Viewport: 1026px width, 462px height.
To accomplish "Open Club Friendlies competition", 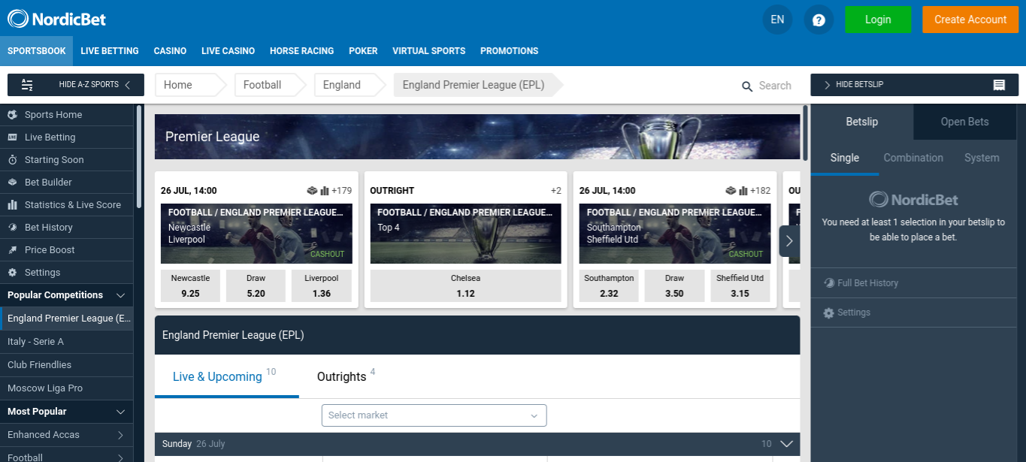I will (x=67, y=365).
